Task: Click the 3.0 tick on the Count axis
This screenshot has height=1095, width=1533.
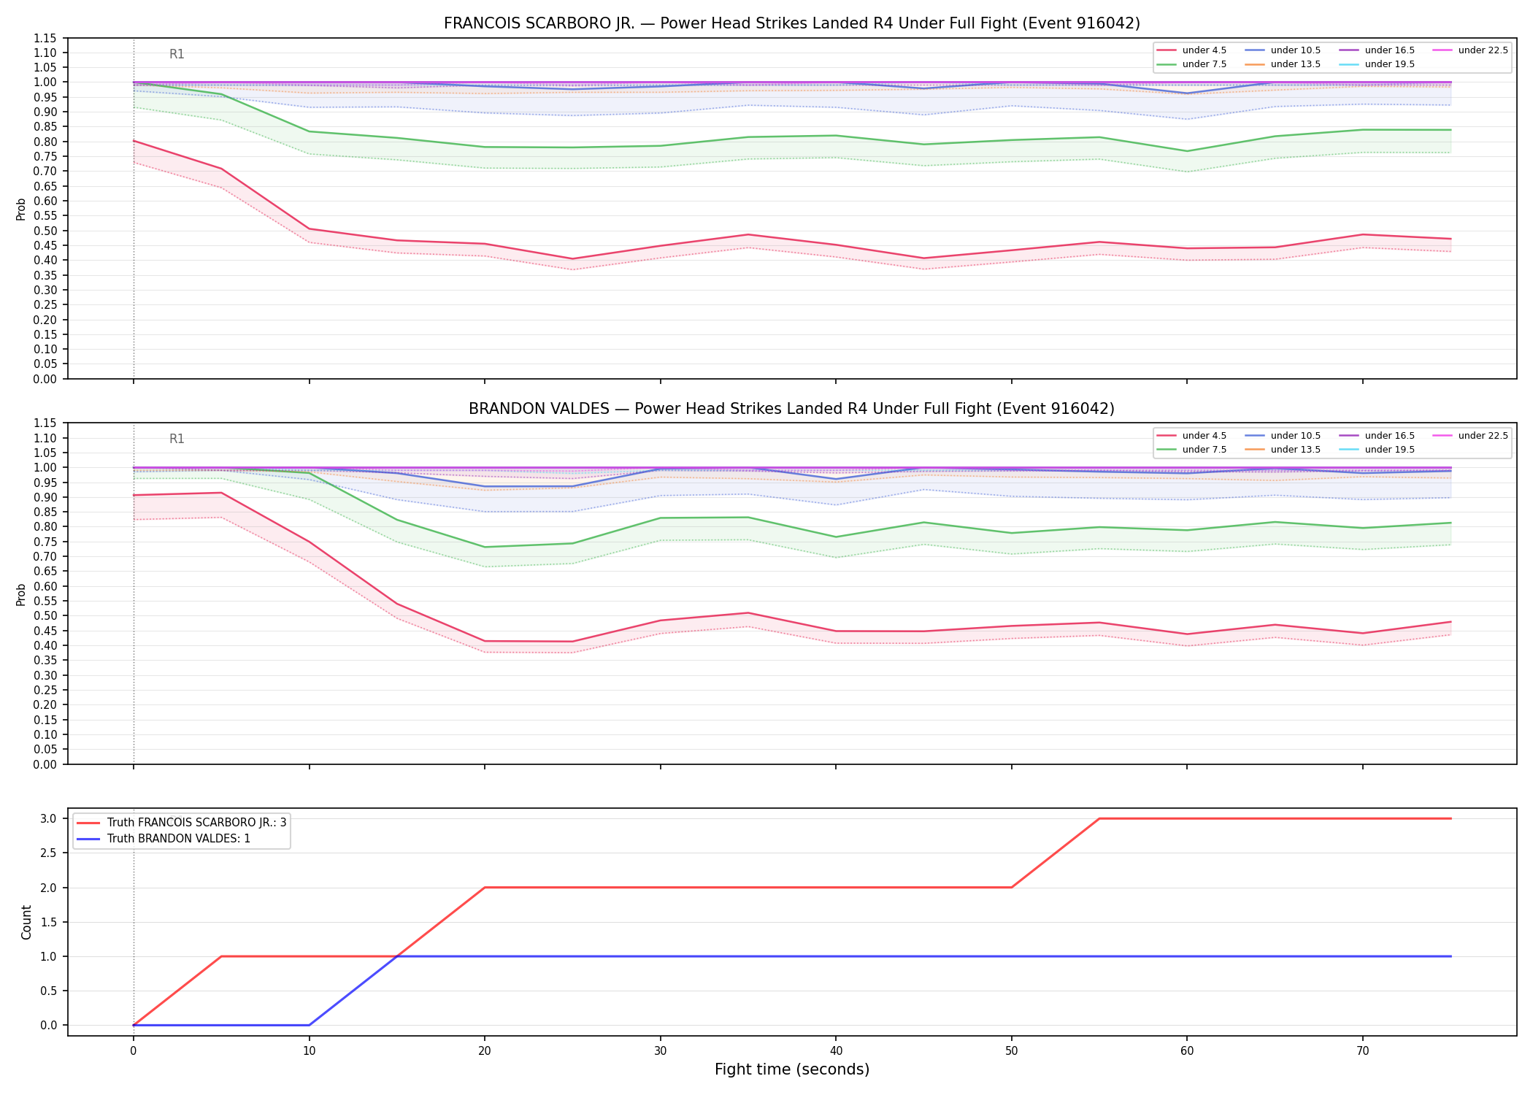Action: click(x=49, y=818)
